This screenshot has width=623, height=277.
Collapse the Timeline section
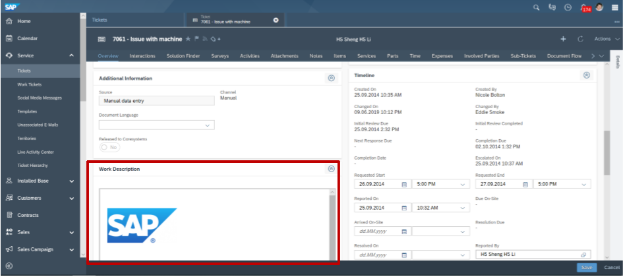point(586,76)
